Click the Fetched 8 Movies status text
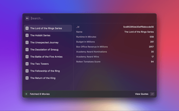The width and height of the screenshot is (179, 111). pos(40,94)
